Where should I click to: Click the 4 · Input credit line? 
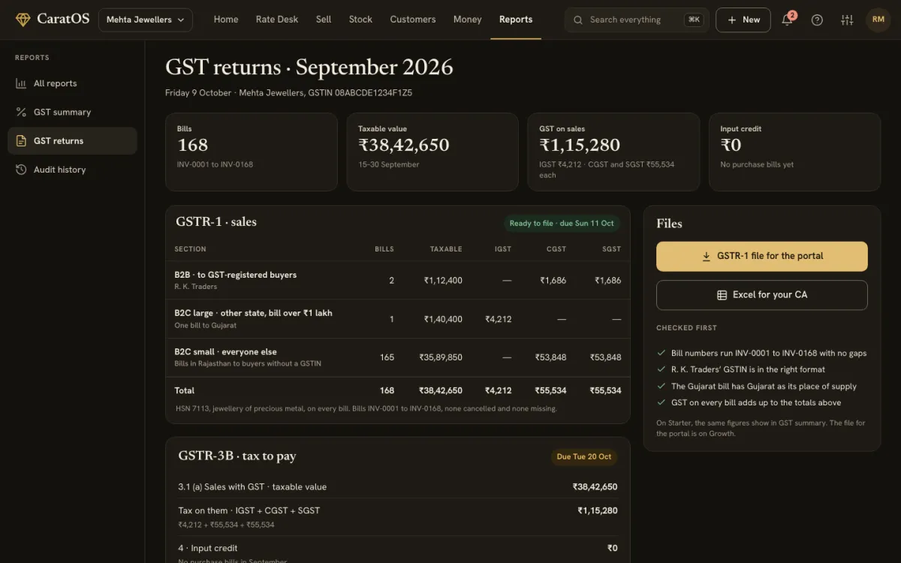[x=397, y=549]
